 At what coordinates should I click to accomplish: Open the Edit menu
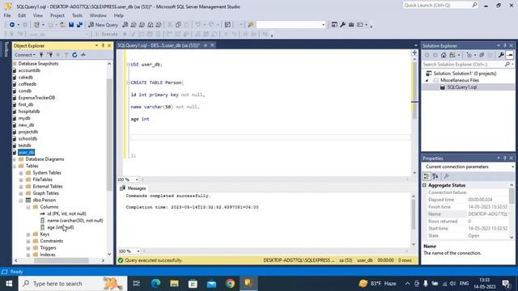click(x=22, y=15)
